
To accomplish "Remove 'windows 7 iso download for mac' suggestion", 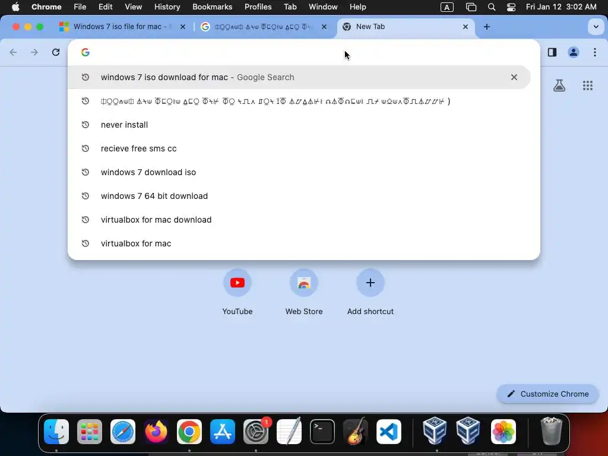I will [514, 77].
